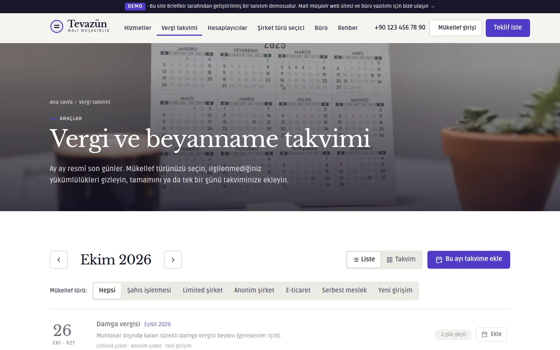Image resolution: width=560 pixels, height=350 pixels.
Task: Open the Hesaplayıcılar nav item
Action: click(227, 28)
